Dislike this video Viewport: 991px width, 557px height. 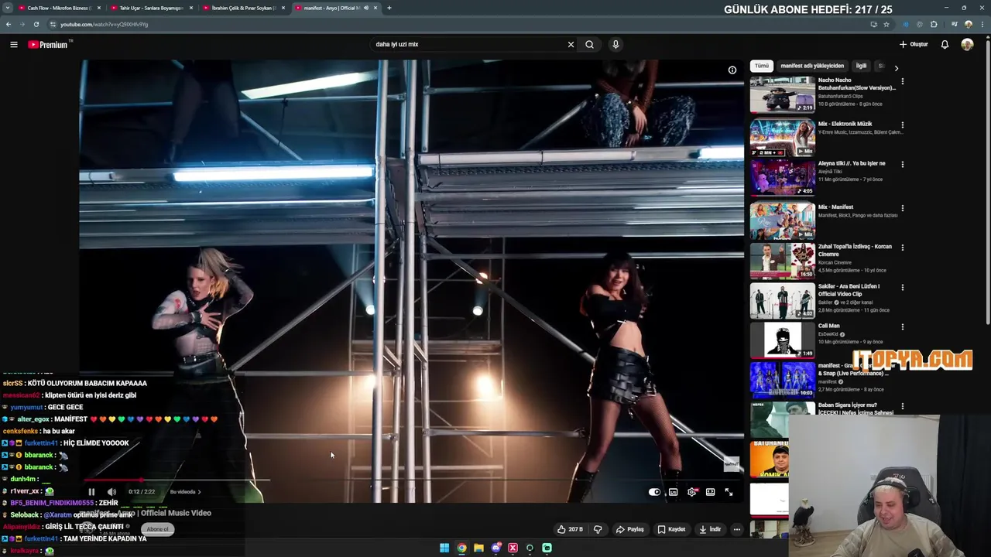pos(598,529)
